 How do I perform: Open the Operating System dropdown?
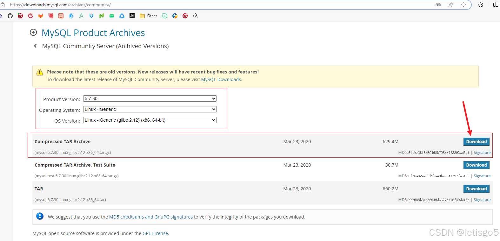click(x=150, y=109)
